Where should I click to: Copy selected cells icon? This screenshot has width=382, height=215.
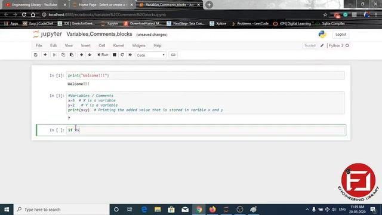click(63, 55)
